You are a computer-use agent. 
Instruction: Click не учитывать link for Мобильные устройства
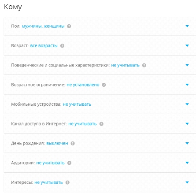coord(77,104)
